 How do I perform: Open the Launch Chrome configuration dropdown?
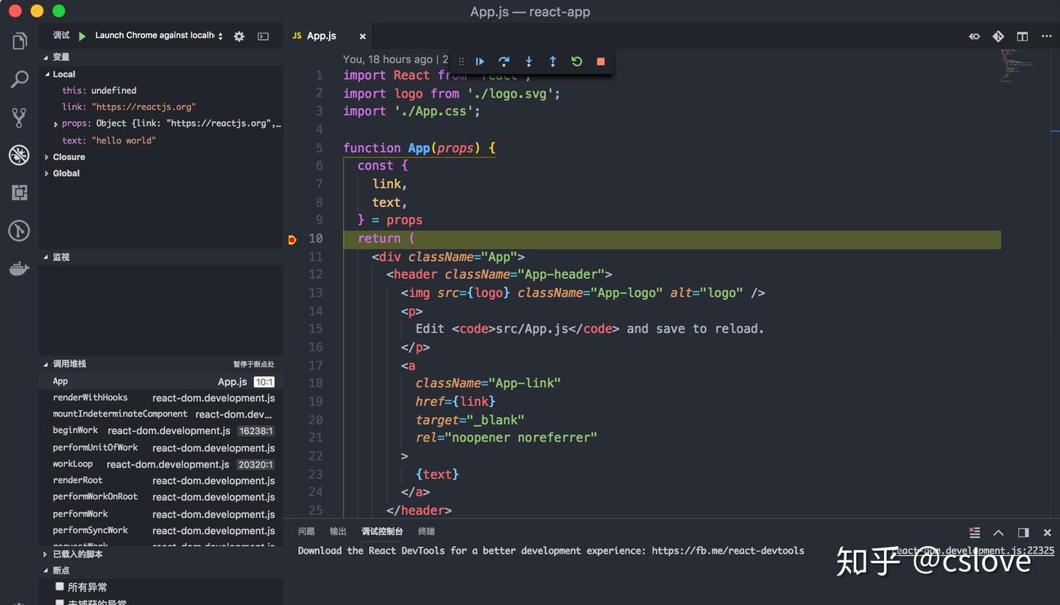159,35
